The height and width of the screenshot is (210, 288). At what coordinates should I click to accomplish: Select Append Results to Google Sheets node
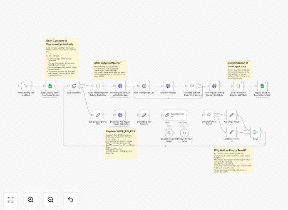tap(262, 86)
